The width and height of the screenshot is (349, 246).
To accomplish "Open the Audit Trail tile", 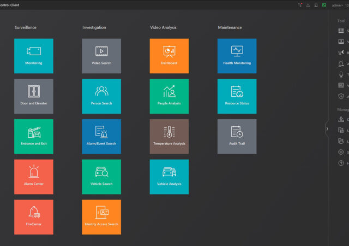I will coord(237,137).
